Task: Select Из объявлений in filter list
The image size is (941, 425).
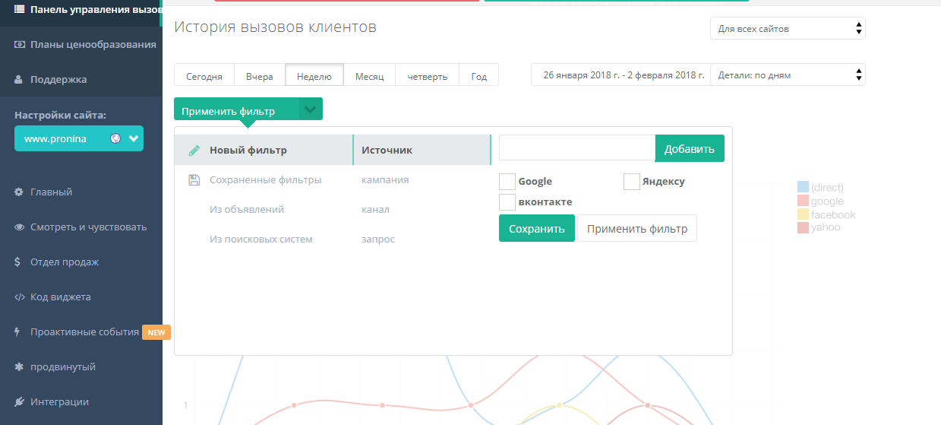Action: click(247, 209)
